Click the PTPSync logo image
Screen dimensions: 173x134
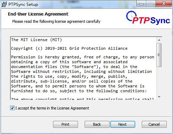coord(148,18)
